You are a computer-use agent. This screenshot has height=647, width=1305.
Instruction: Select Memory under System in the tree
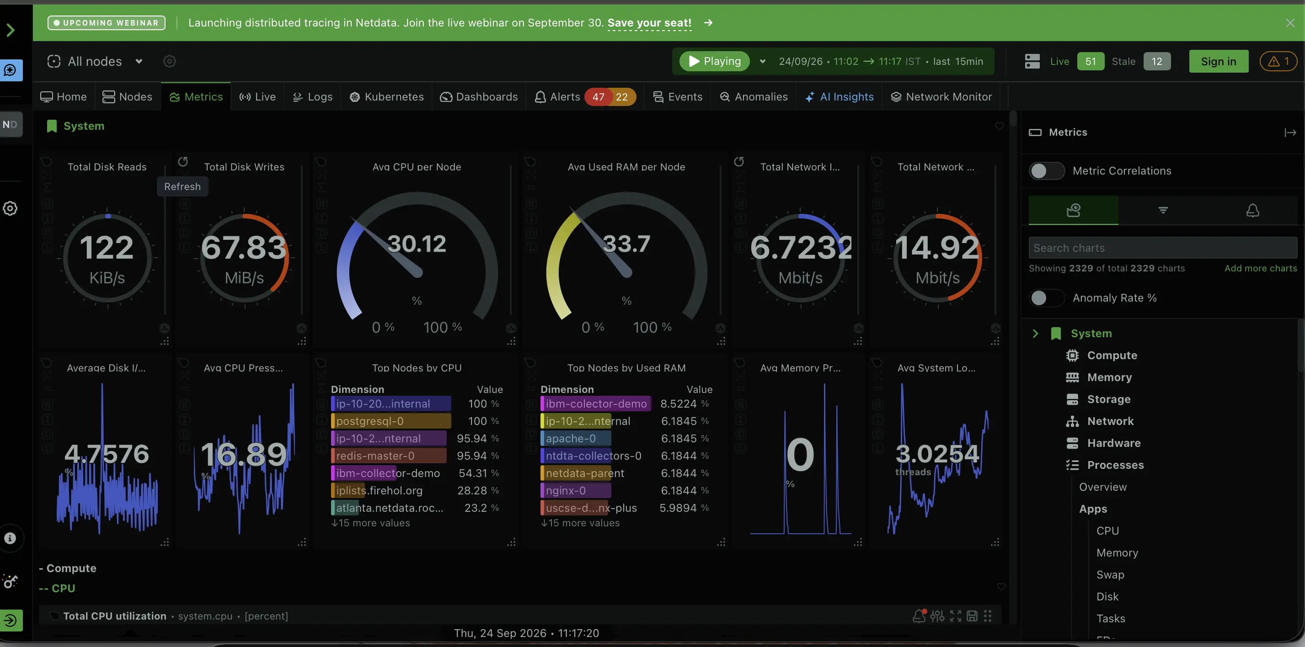coord(1109,377)
